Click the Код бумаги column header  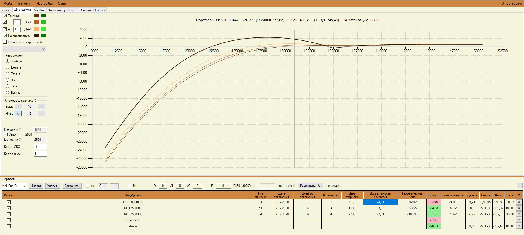click(x=133, y=195)
